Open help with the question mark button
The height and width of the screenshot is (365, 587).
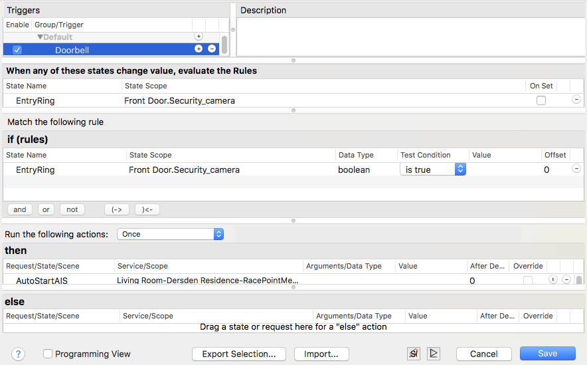click(x=19, y=354)
